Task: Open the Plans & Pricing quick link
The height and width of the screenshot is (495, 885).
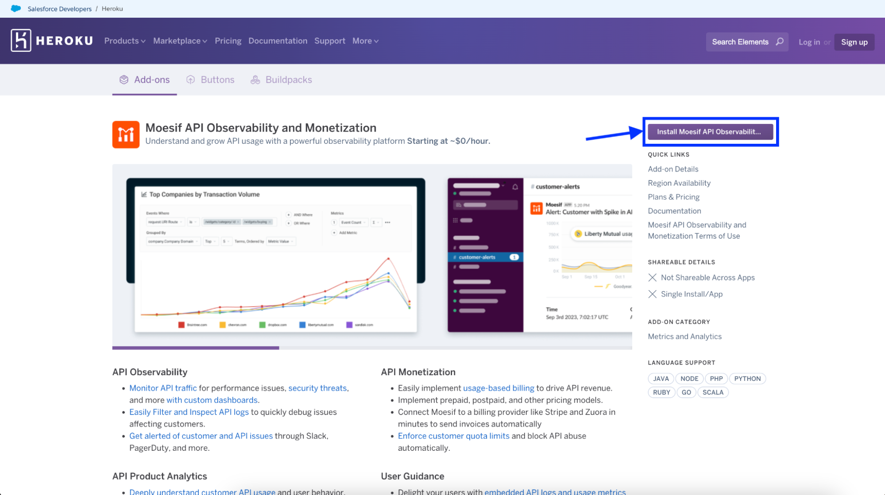Action: coord(673,196)
